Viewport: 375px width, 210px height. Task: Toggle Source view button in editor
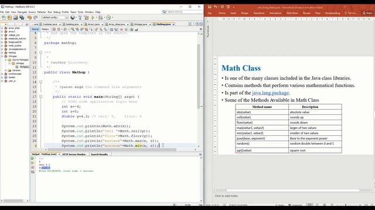[x=35, y=29]
